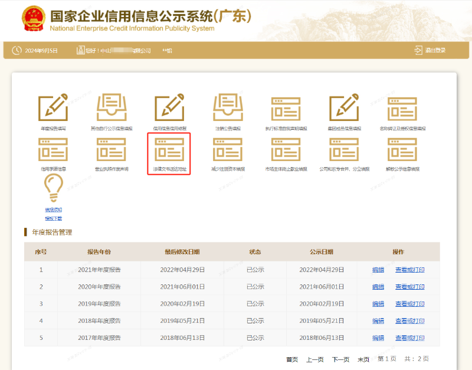Open the 信用承诺信息 credit commitment icon
472x370 pixels.
coord(52,150)
